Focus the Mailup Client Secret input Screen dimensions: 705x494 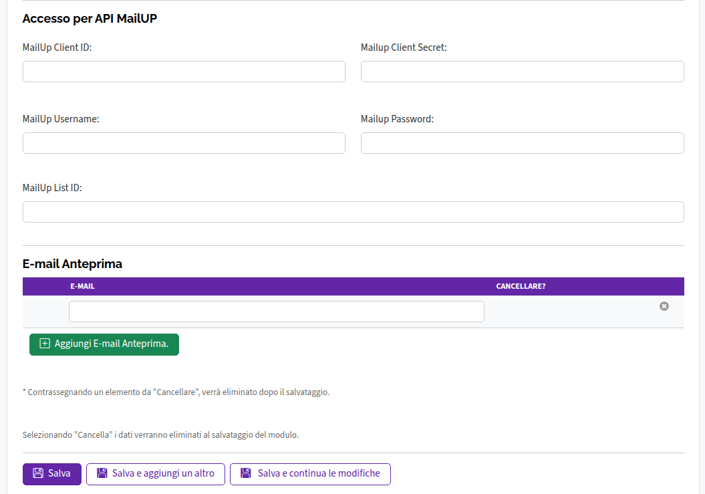coord(523,72)
